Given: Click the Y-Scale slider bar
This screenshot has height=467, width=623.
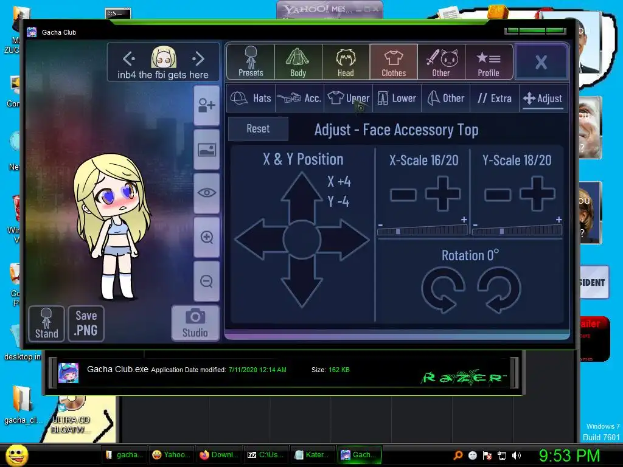Looking at the screenshot, I should pos(517,230).
